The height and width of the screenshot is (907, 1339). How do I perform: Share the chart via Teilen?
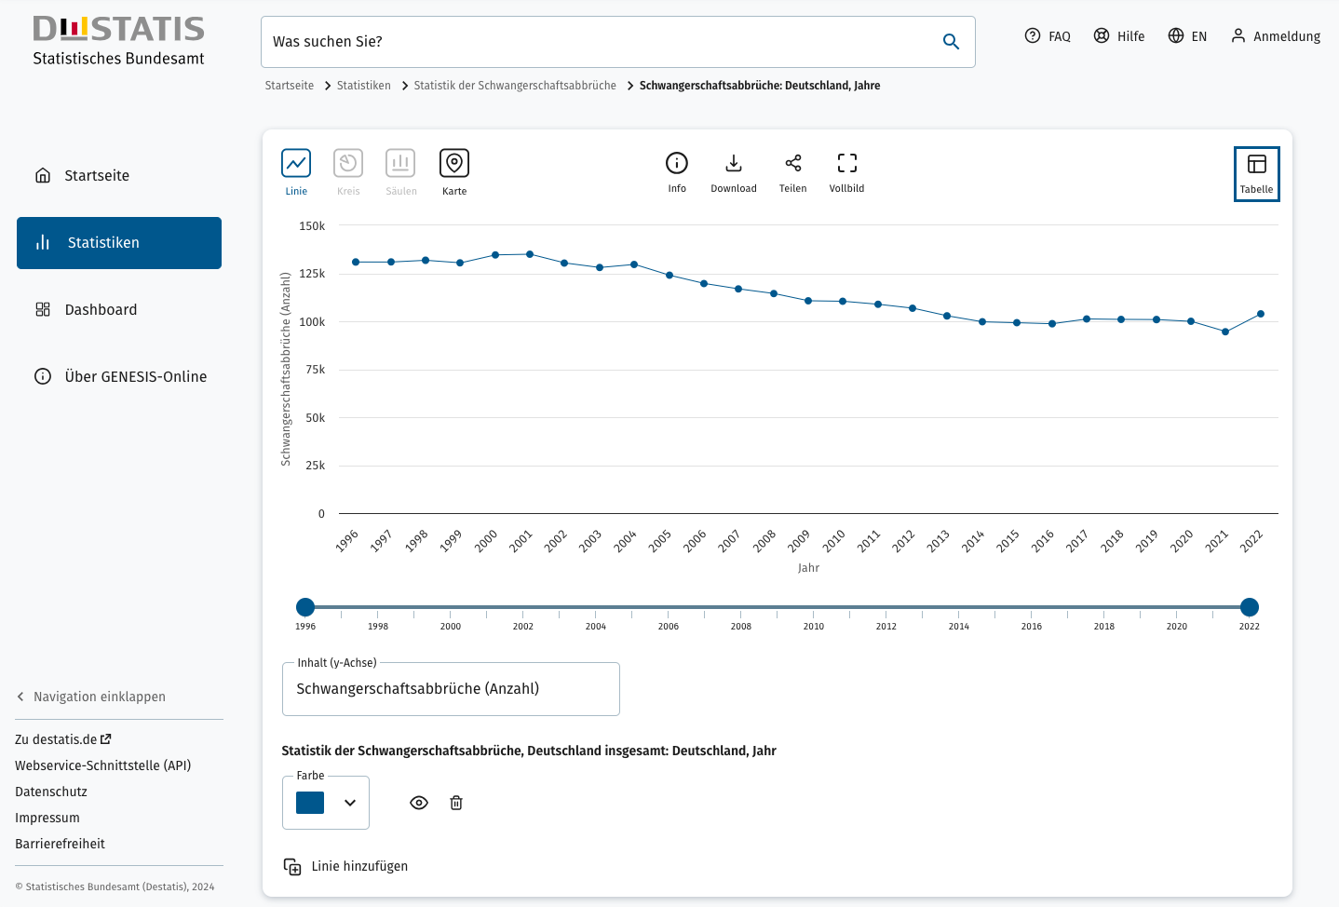coord(792,164)
